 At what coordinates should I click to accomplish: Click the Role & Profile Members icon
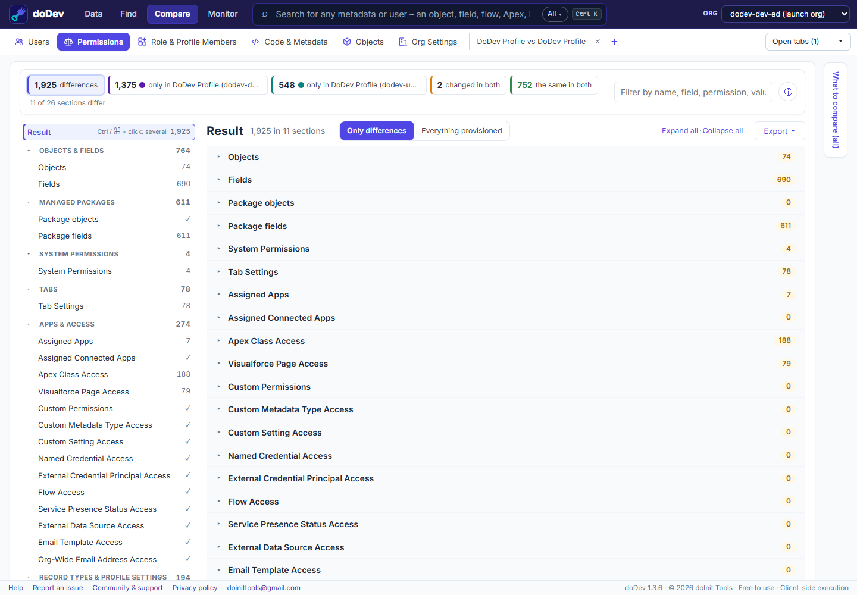coord(142,42)
